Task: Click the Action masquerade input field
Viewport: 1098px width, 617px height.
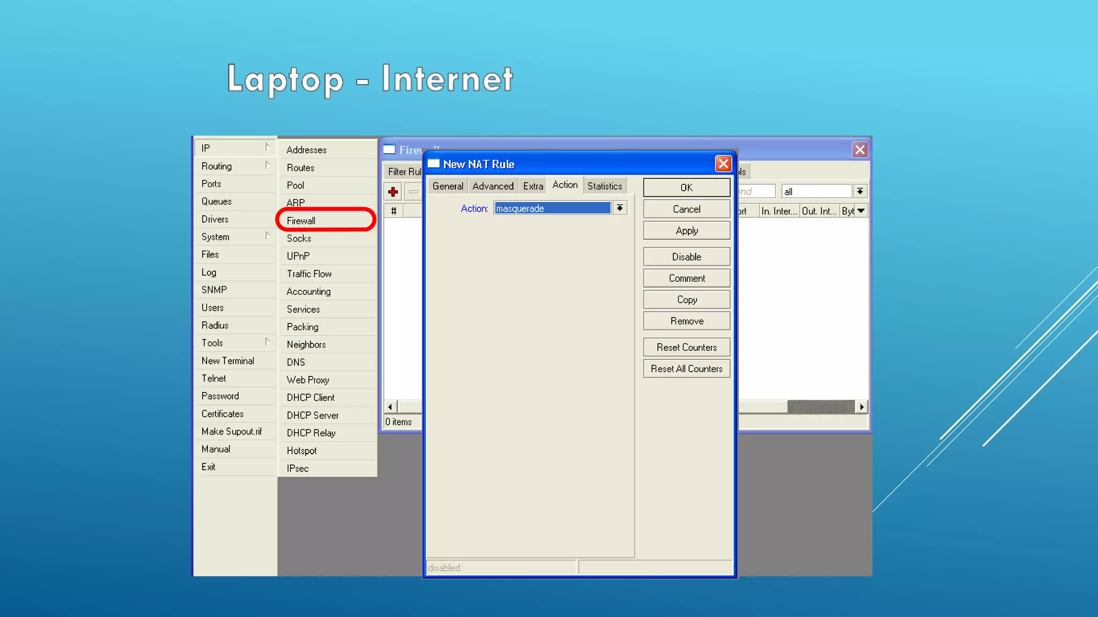Action: pyautogui.click(x=552, y=208)
